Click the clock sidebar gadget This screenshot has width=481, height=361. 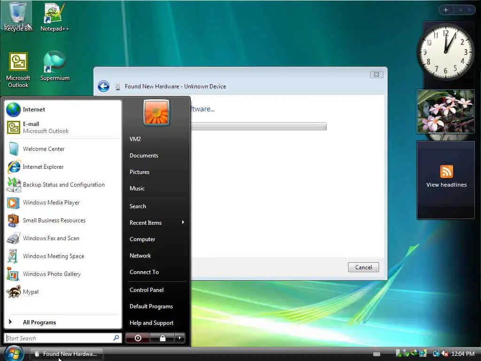point(445,52)
